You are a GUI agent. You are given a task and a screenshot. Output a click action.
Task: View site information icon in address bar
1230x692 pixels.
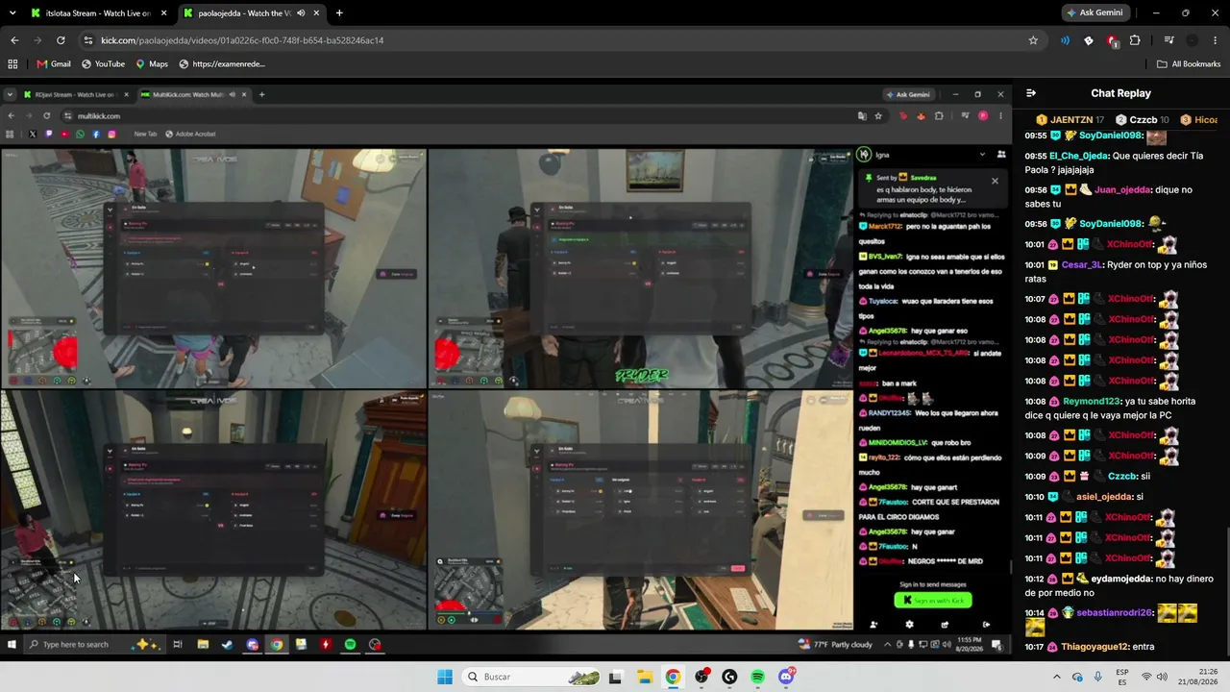point(88,40)
